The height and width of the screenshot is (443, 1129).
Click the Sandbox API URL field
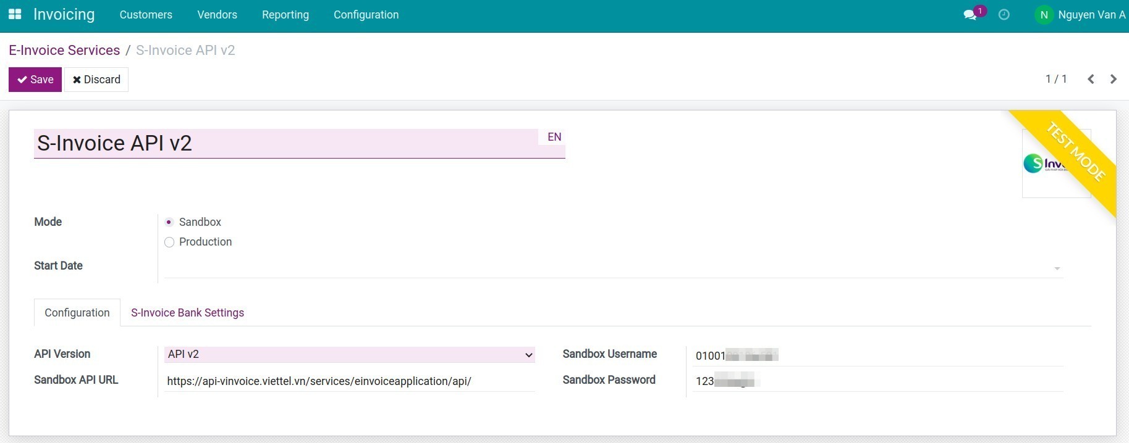[x=349, y=381]
